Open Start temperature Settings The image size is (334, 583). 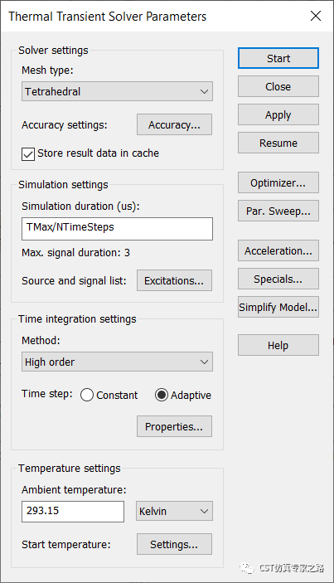(x=174, y=544)
